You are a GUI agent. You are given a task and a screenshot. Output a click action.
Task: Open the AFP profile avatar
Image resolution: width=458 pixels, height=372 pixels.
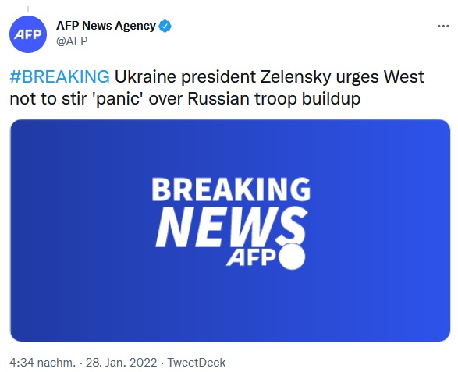point(28,34)
